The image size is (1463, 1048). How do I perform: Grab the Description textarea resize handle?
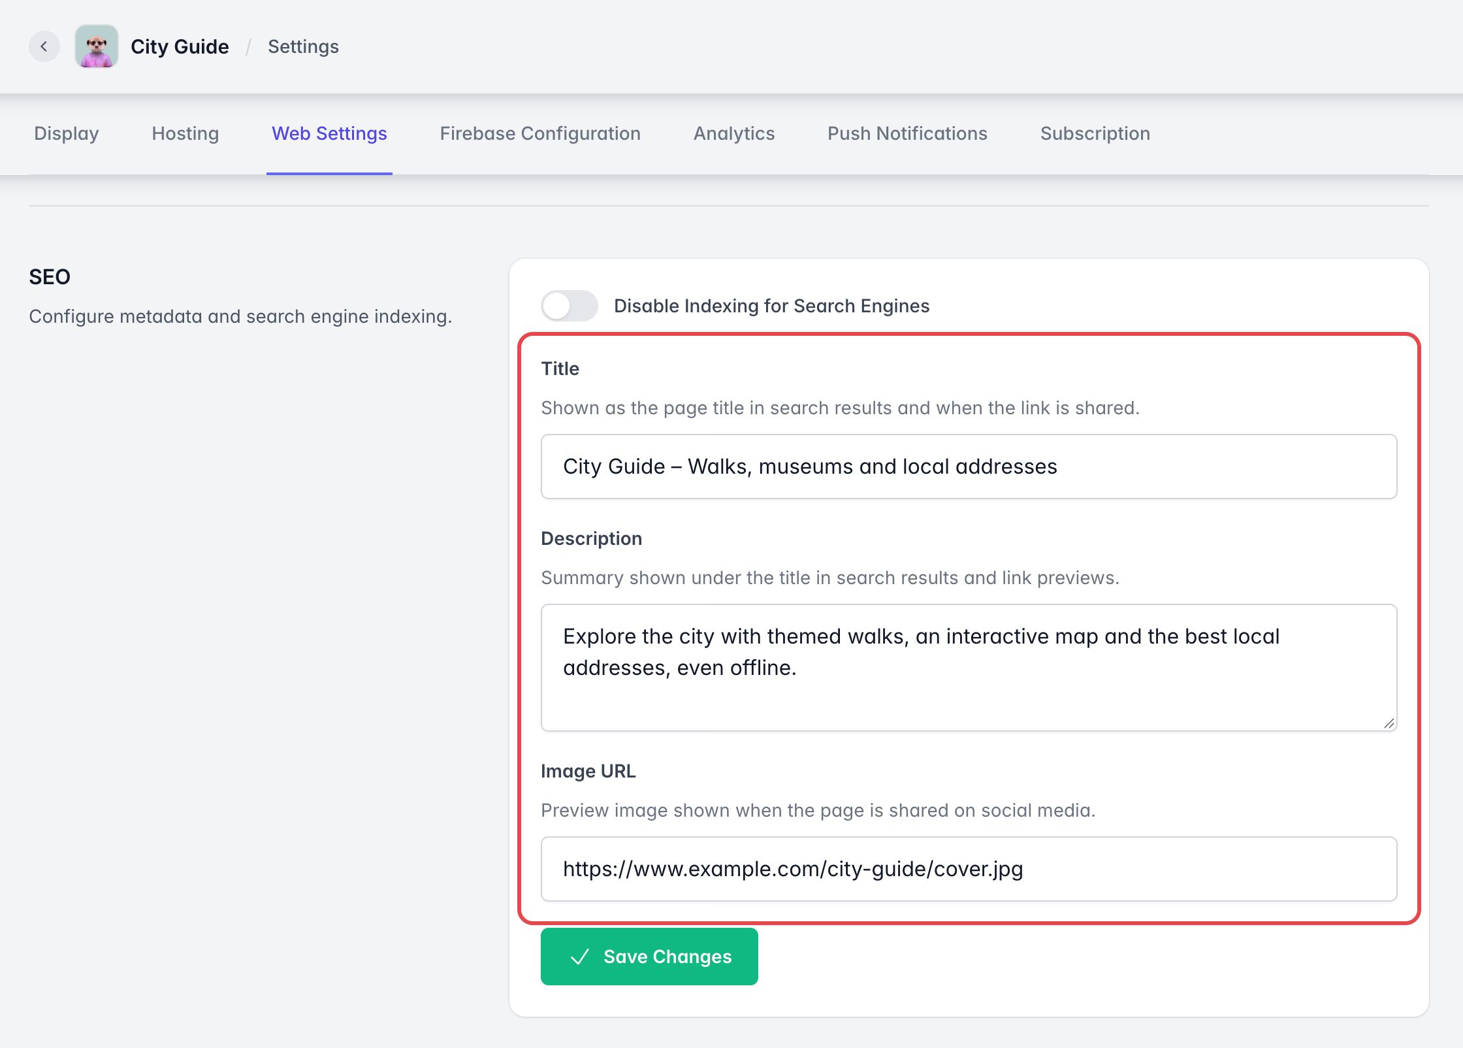pos(1389,723)
